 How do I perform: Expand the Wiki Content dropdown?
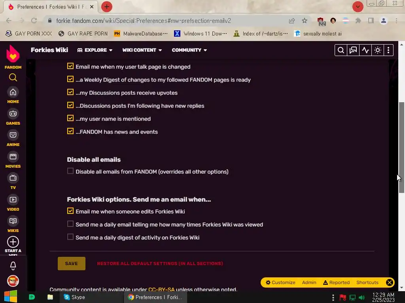click(x=142, y=50)
